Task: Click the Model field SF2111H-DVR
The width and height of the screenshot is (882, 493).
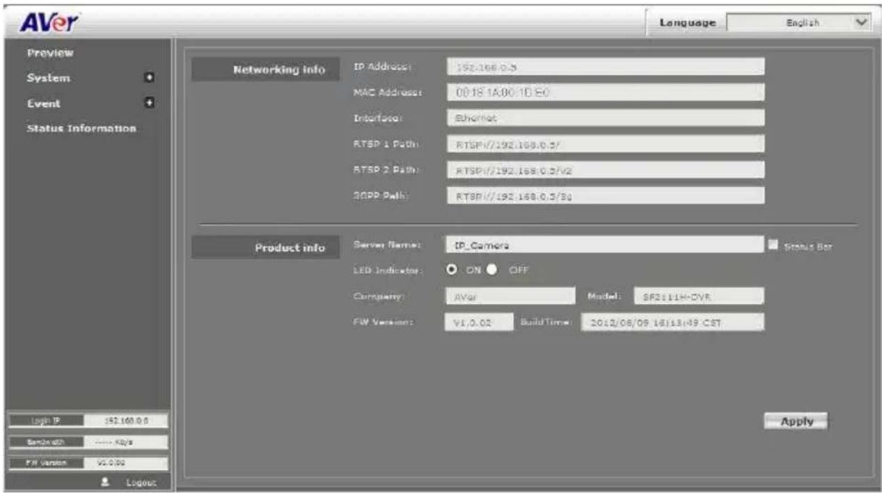Action: (x=698, y=296)
